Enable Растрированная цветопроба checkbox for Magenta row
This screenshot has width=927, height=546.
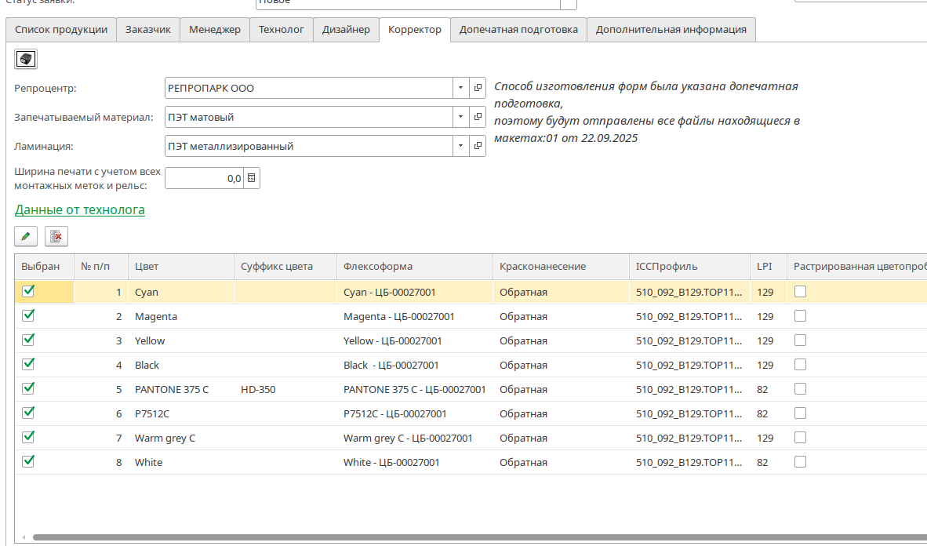pyautogui.click(x=800, y=316)
